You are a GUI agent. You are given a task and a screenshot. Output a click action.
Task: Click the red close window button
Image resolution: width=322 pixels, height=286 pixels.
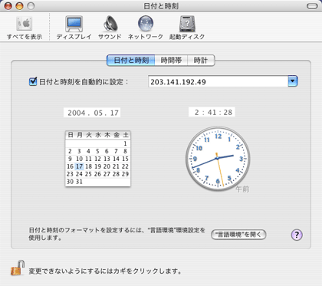[8, 6]
